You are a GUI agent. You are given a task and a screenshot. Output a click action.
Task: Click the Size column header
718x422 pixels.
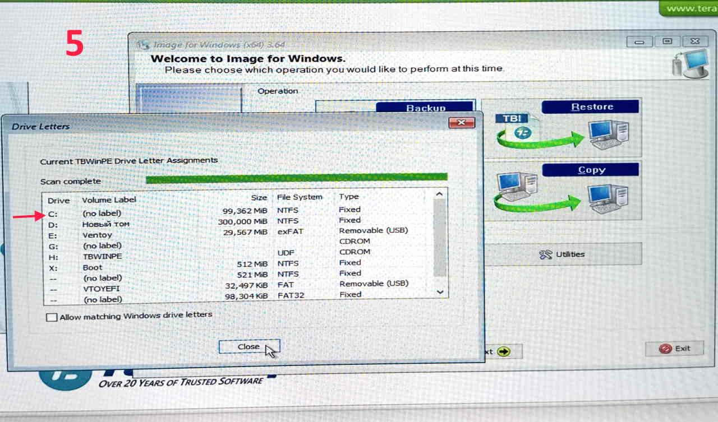point(259,198)
